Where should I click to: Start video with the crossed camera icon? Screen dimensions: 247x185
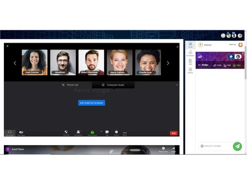21,132
